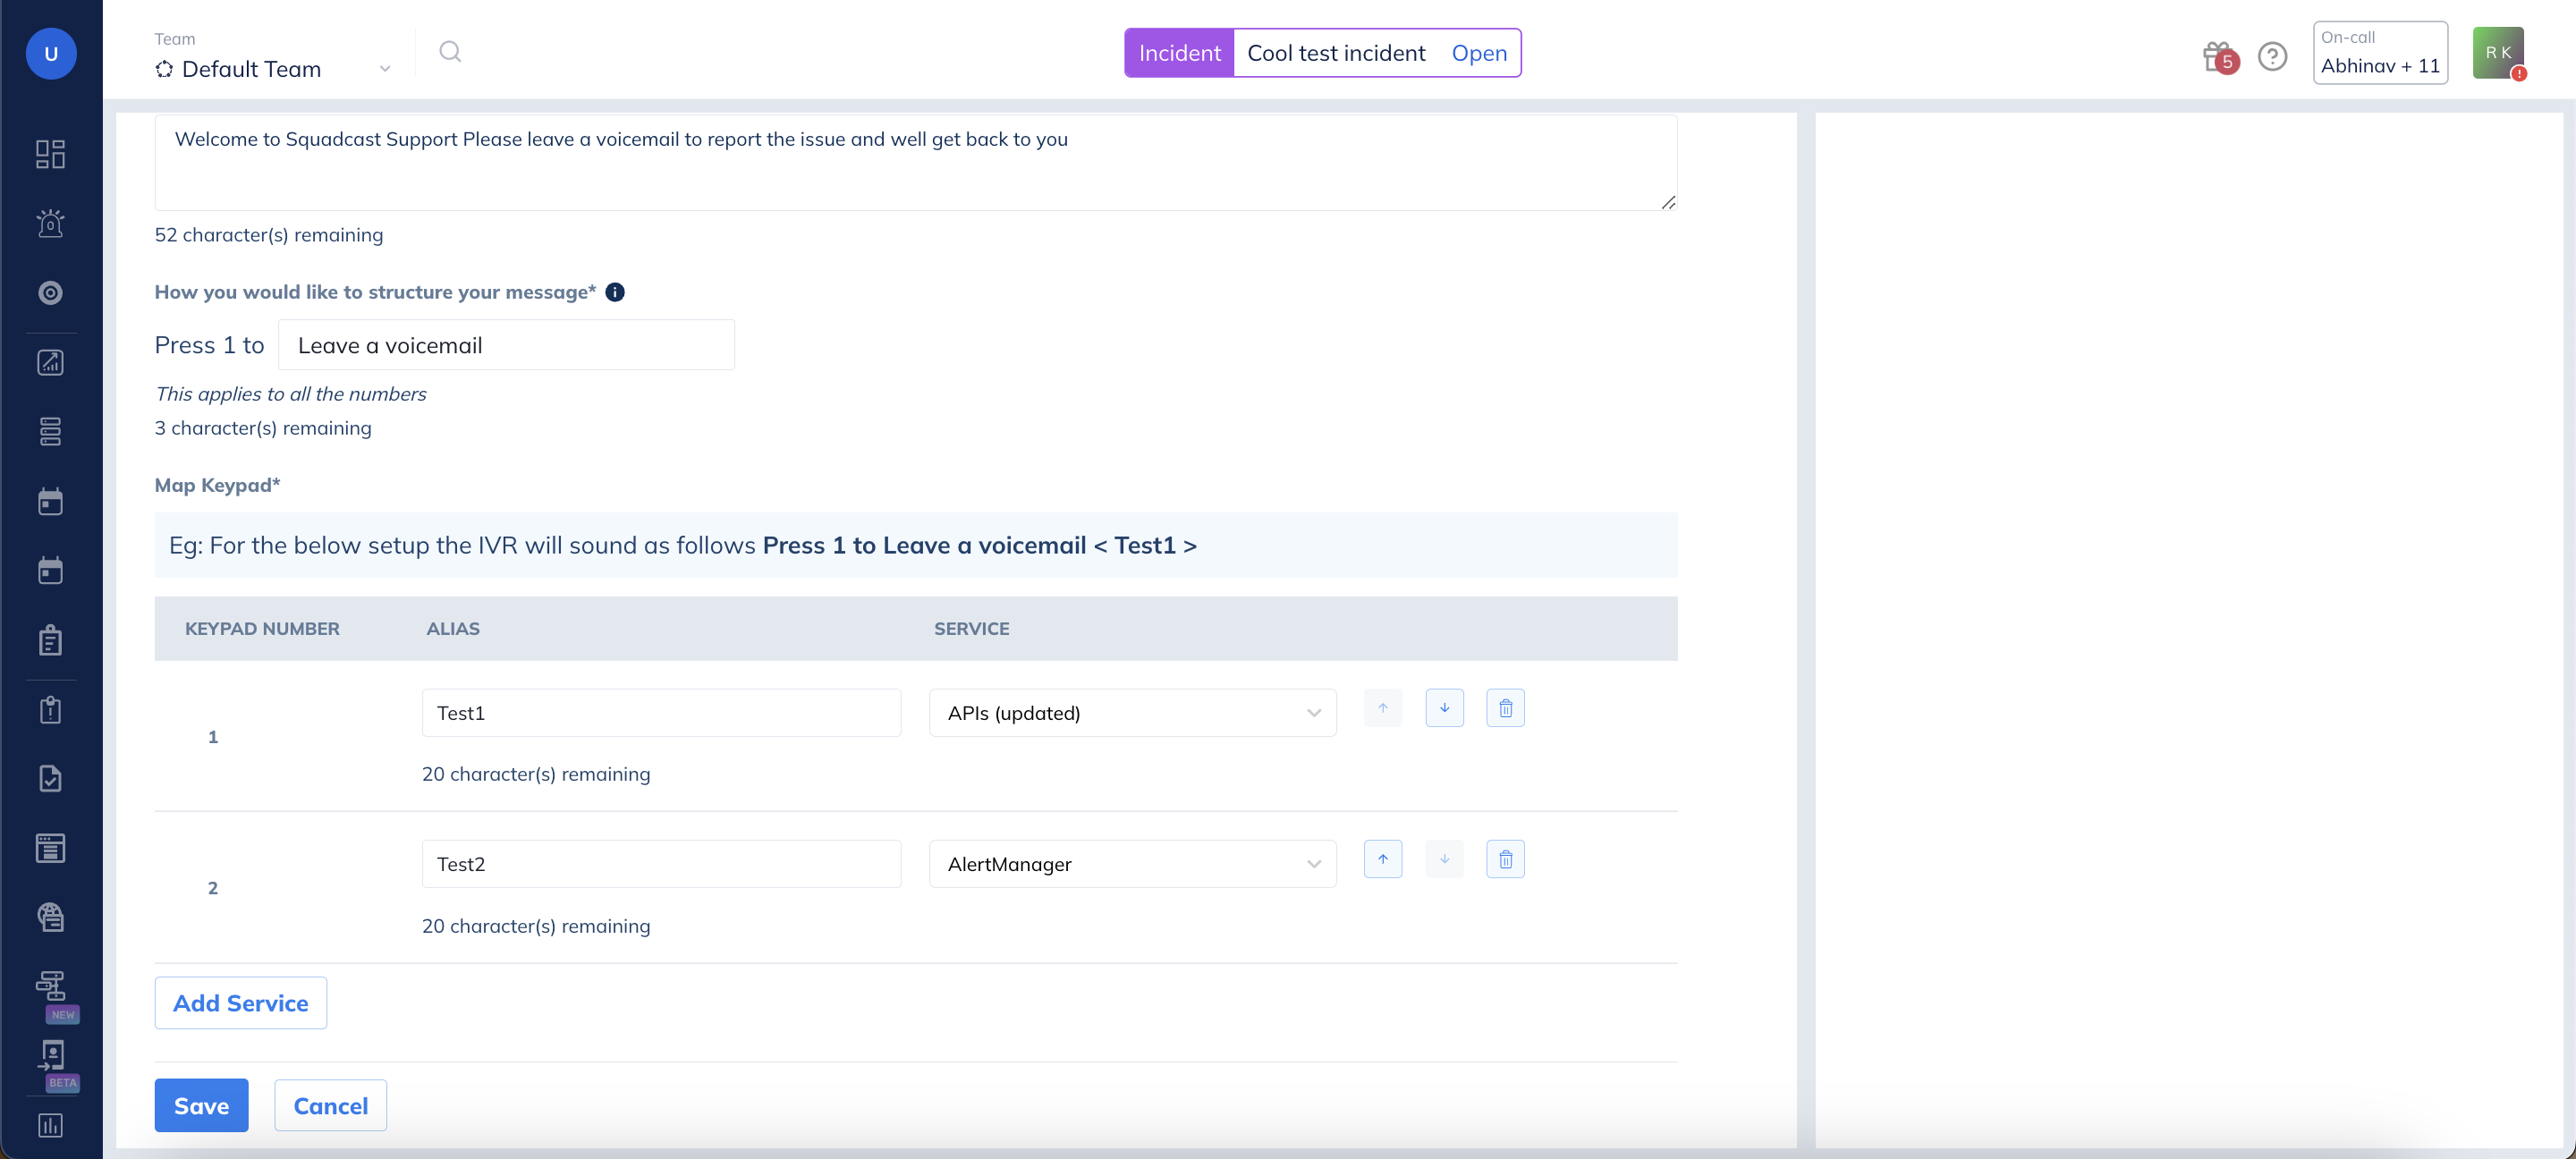The height and width of the screenshot is (1159, 2576).
Task: Delete the Test1 keypad row
Action: pyautogui.click(x=1505, y=708)
